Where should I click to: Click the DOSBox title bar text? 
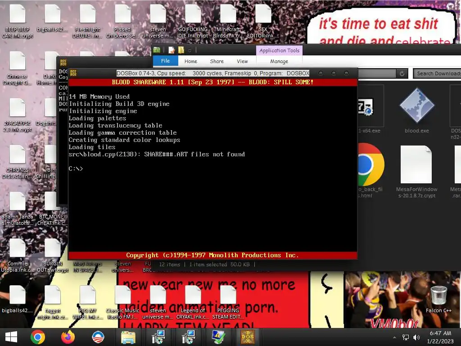tap(213, 73)
